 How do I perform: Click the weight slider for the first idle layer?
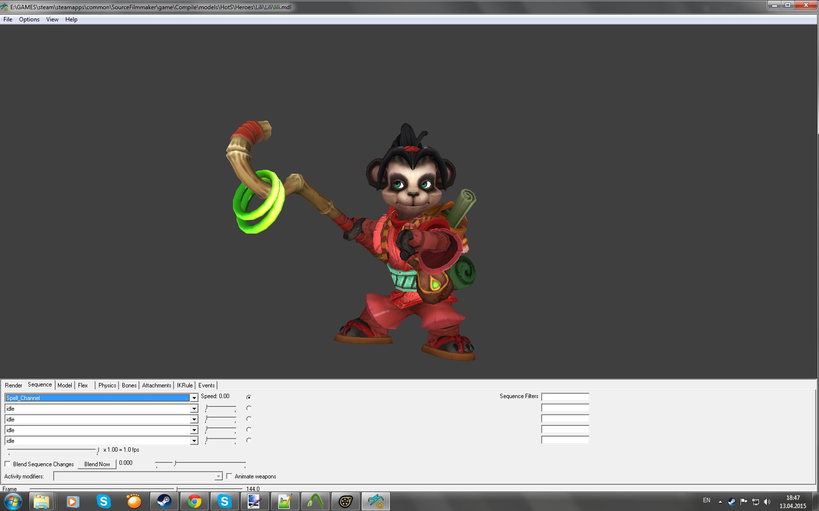220,408
